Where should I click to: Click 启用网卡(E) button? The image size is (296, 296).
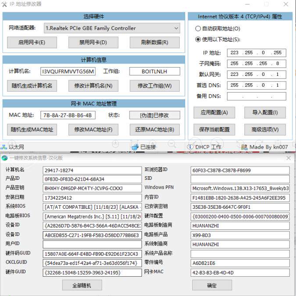point(32,42)
